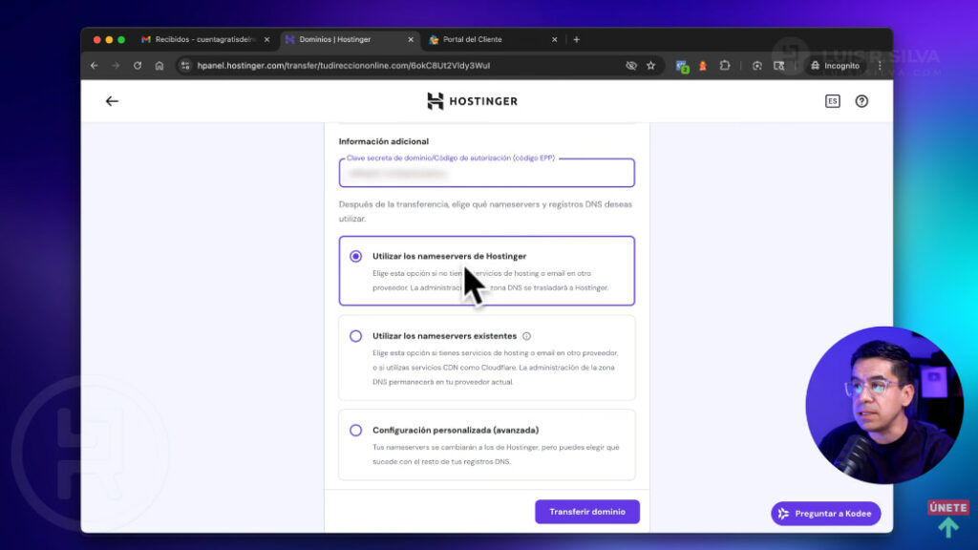Screen dimensions: 978x550
Task: Bookmark this page with the star
Action: [651, 66]
